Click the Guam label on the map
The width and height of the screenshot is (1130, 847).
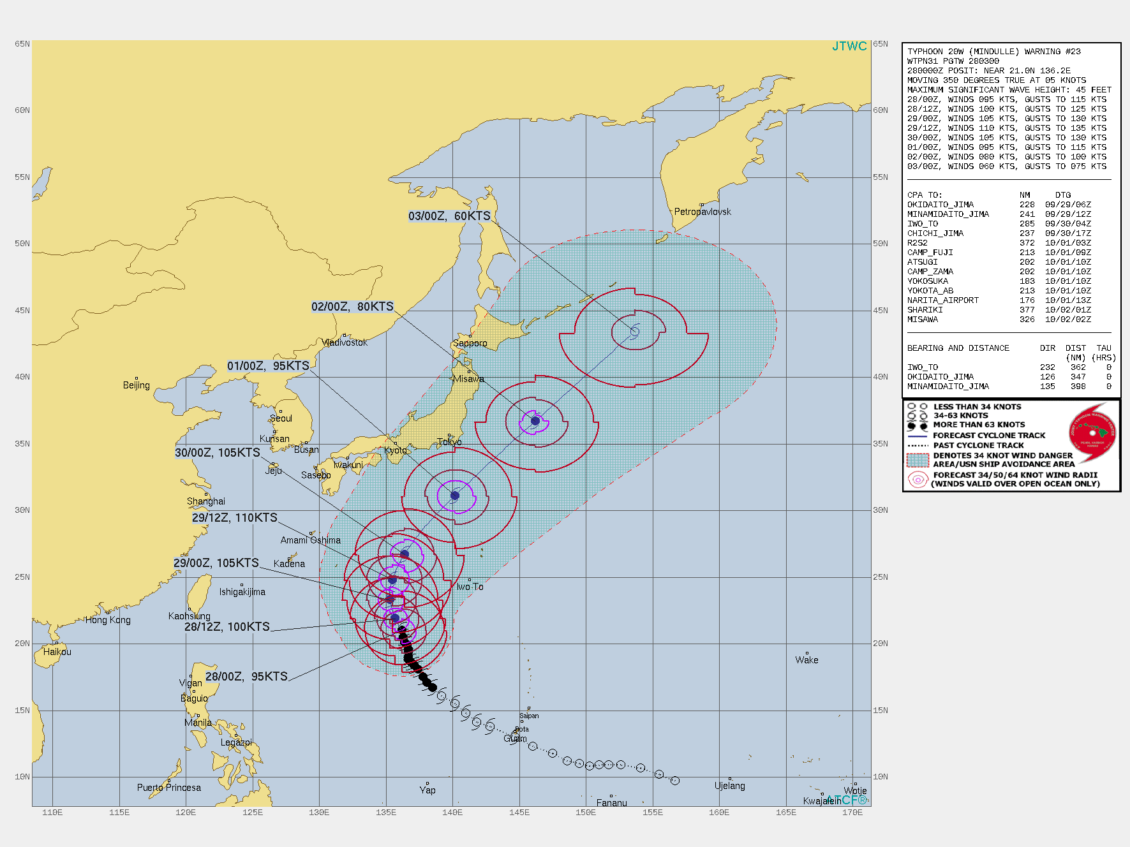coord(516,739)
